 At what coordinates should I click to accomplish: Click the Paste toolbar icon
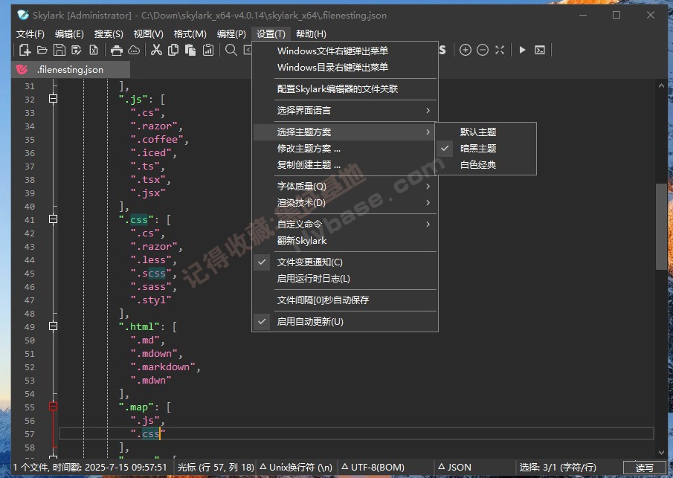point(190,51)
